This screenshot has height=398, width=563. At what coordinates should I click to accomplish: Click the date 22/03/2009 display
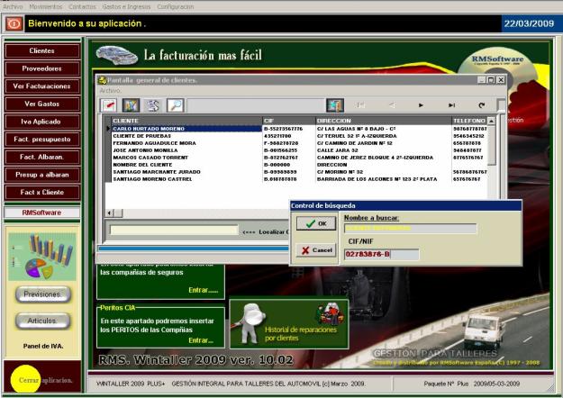point(529,23)
